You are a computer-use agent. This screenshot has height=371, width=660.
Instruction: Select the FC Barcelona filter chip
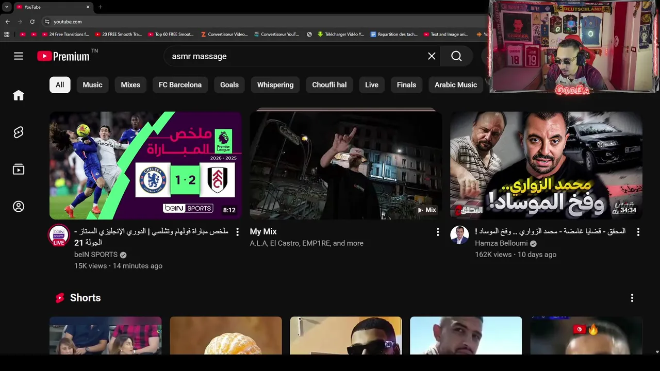point(180,85)
